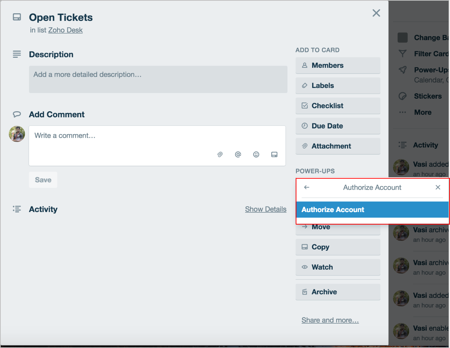The height and width of the screenshot is (348, 450).
Task: Click the add card icon in comment box
Action: 274,155
